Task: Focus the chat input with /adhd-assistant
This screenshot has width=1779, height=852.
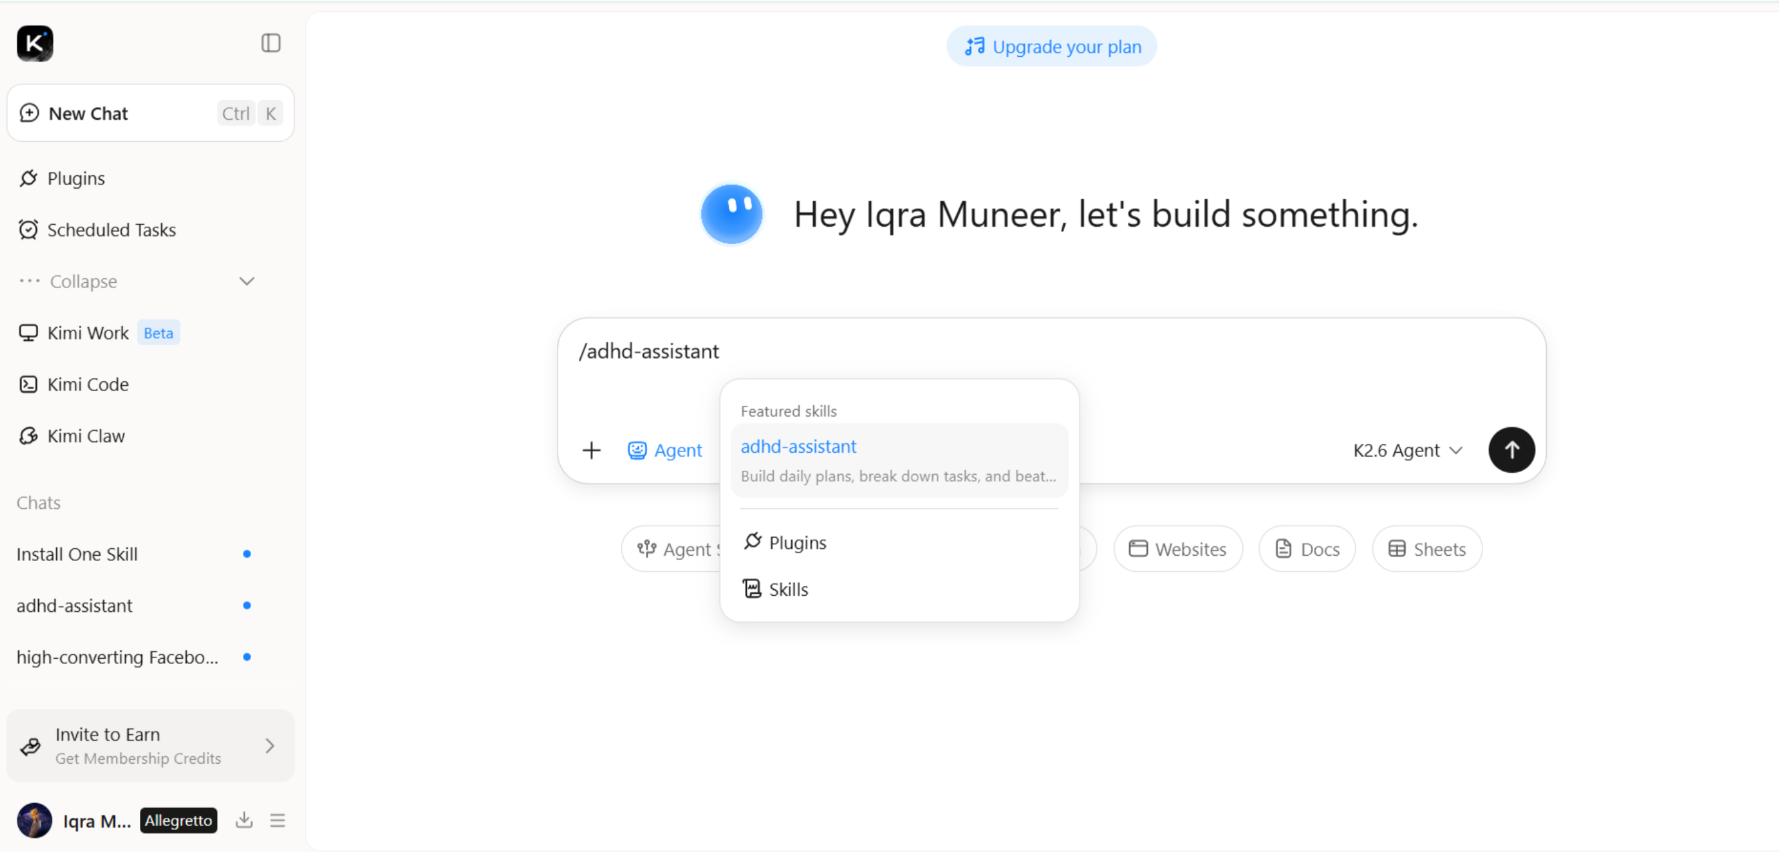Action: click(x=1051, y=351)
